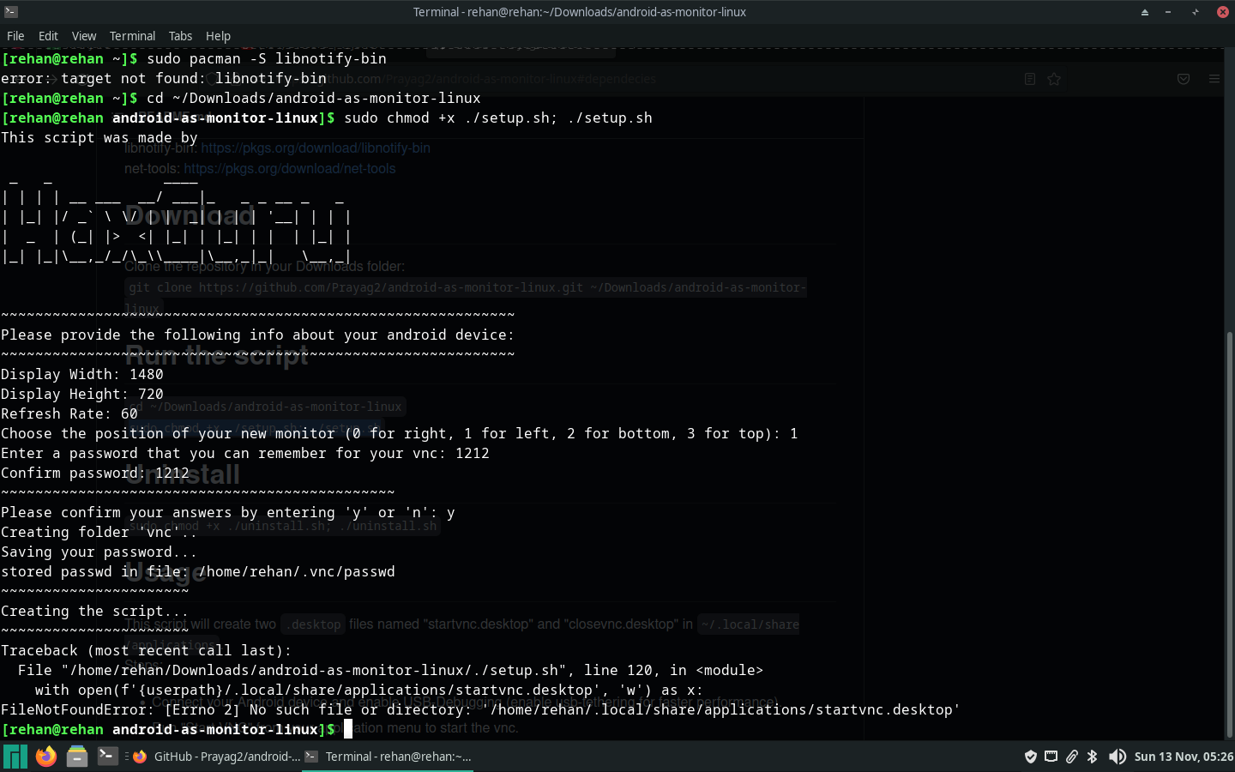Image resolution: width=1235 pixels, height=772 pixels.
Task: Click the text 'This script was made by'
Action: point(99,137)
